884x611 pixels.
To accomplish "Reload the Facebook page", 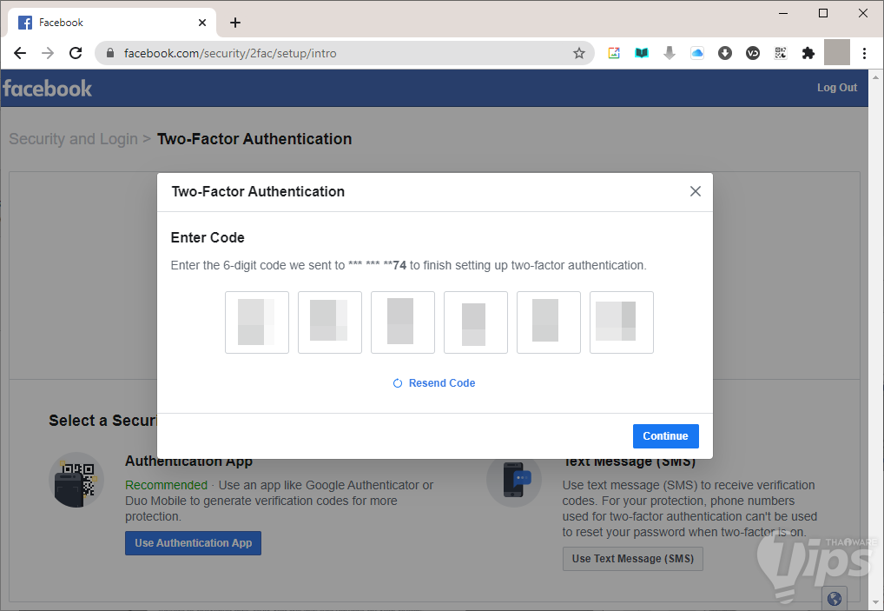I will [x=76, y=53].
